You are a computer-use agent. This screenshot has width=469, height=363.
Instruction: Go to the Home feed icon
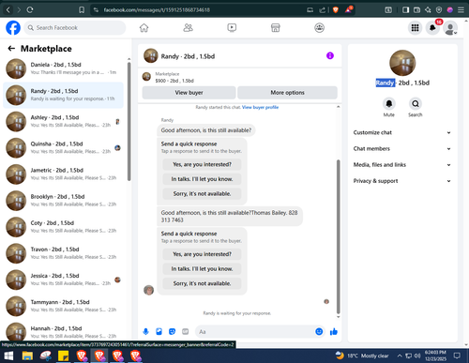click(144, 28)
